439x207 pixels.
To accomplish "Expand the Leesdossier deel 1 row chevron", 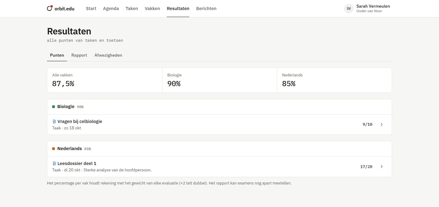I will (382, 167).
